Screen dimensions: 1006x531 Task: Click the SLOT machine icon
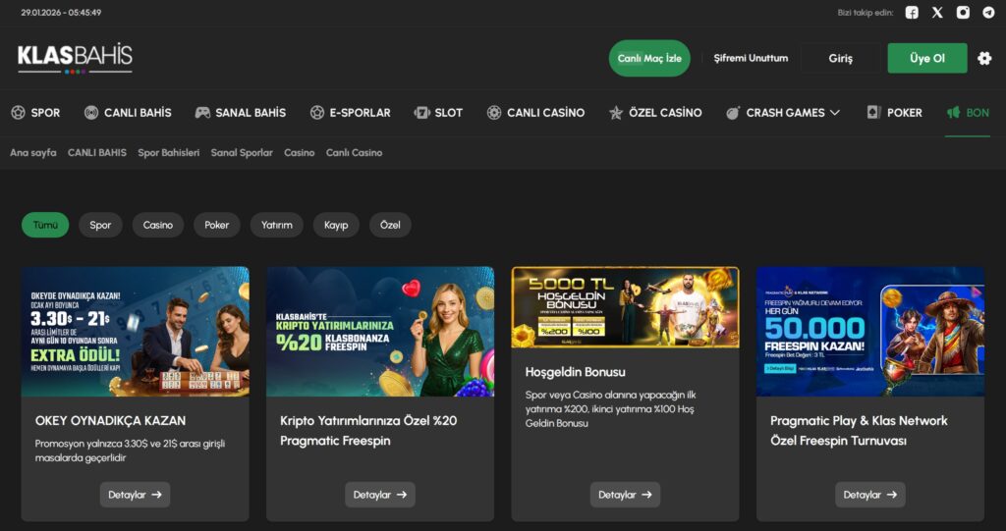click(422, 113)
